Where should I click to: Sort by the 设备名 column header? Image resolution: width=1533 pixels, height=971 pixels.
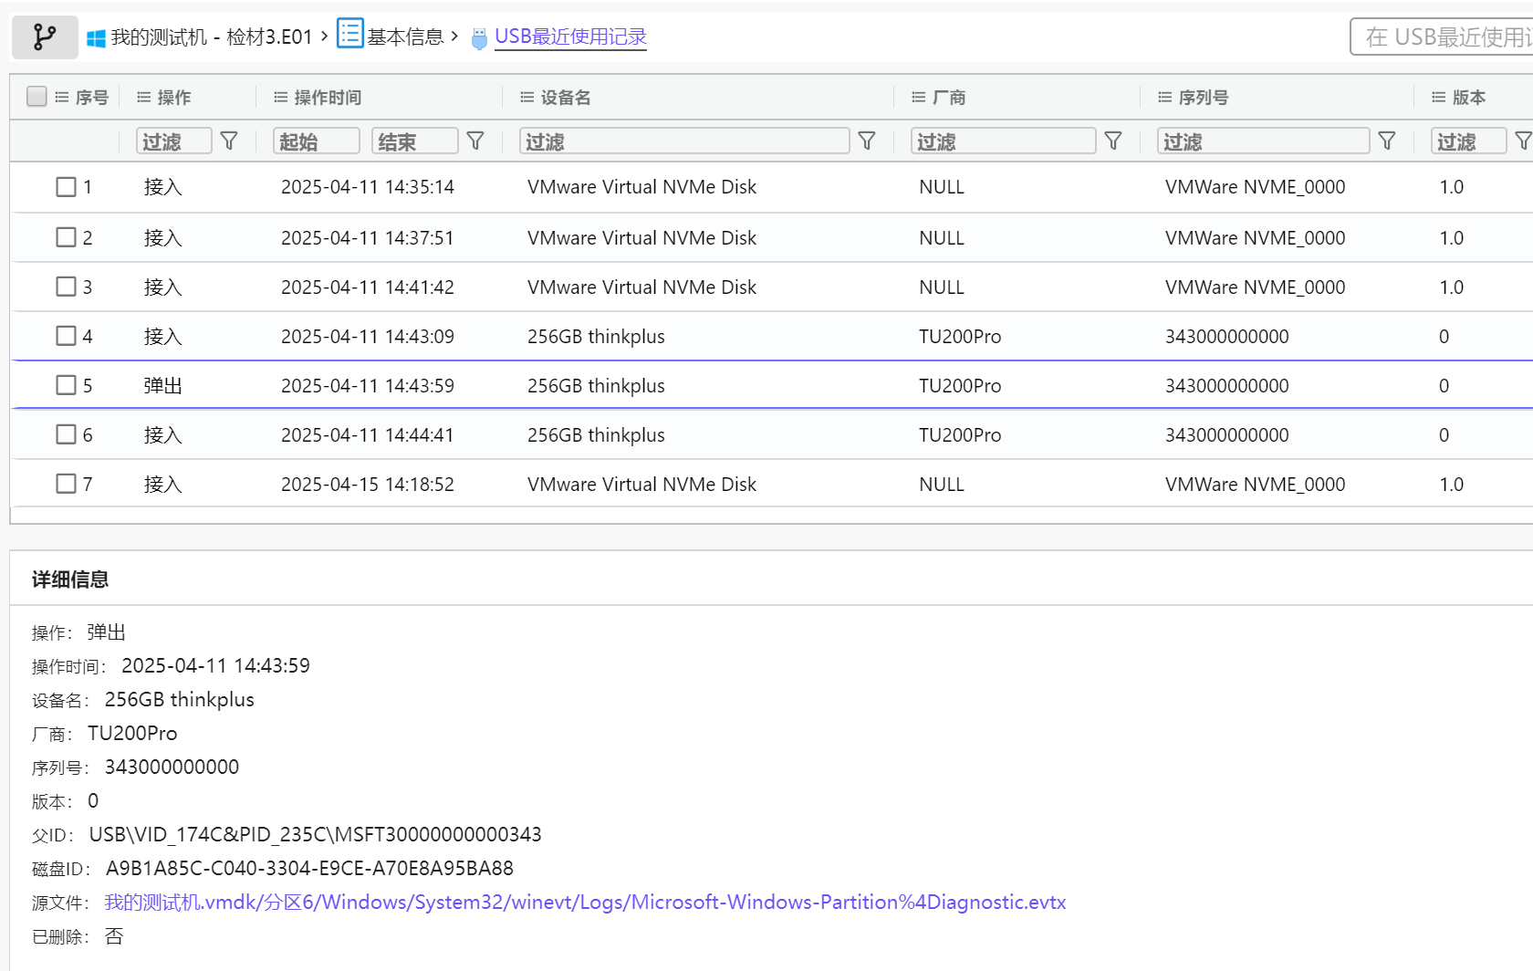coord(566,98)
